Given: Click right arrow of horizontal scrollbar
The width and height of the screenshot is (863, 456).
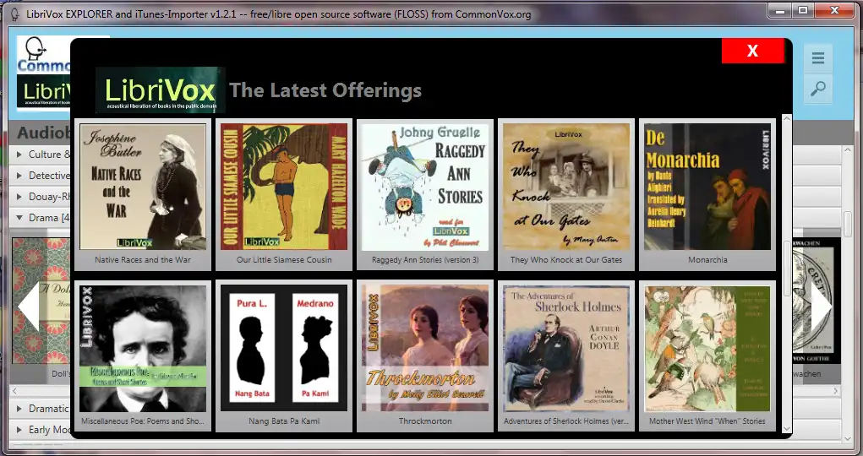Looking at the screenshot, I should (835, 391).
